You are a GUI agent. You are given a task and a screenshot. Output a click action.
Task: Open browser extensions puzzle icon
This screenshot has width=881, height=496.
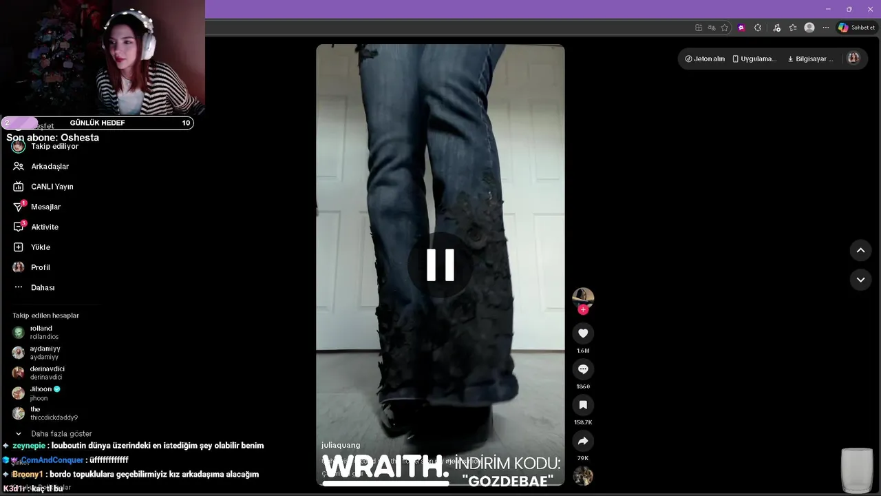pos(758,28)
